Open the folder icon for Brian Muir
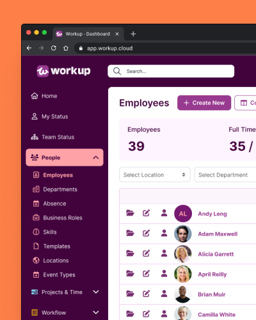The width and height of the screenshot is (256, 320). pyautogui.click(x=130, y=294)
